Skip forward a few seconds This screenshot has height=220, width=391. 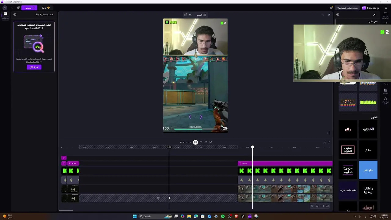[x=201, y=142]
